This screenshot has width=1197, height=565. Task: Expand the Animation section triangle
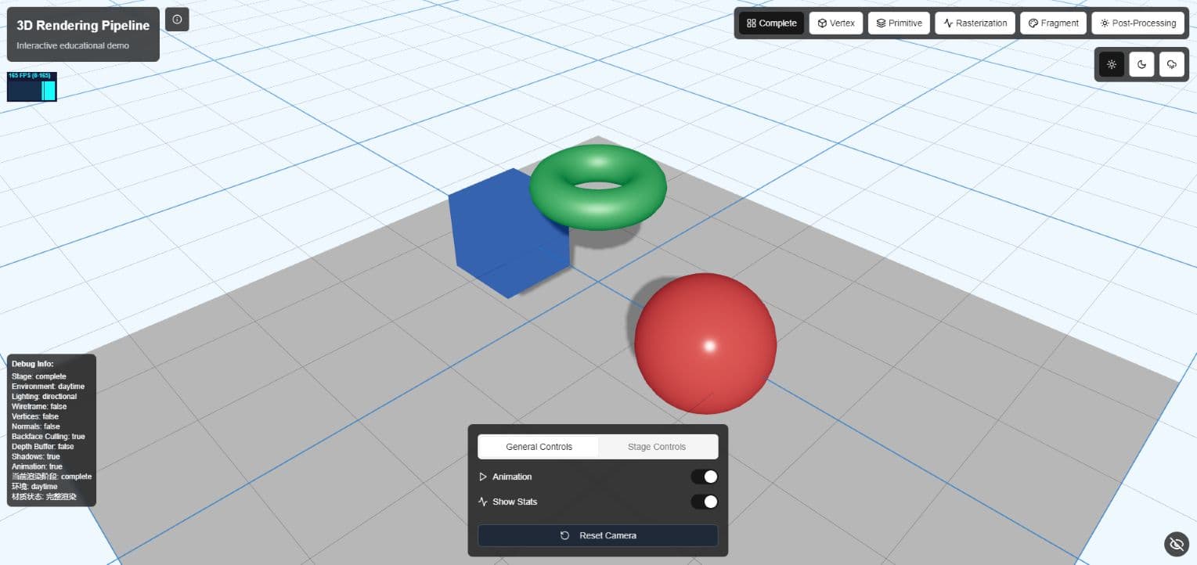pyautogui.click(x=483, y=477)
